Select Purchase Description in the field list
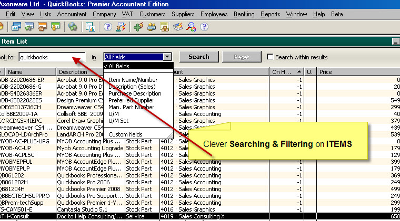 pyautogui.click(x=135, y=93)
